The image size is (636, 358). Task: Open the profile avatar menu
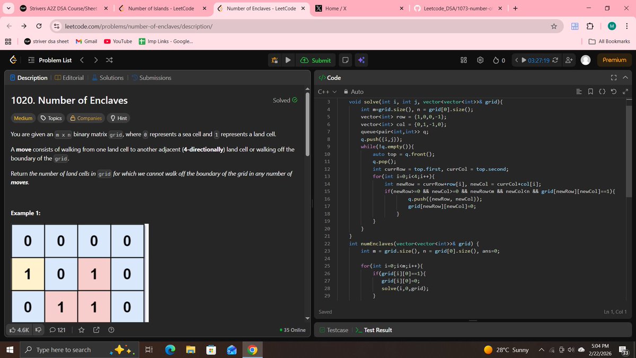pos(586,60)
